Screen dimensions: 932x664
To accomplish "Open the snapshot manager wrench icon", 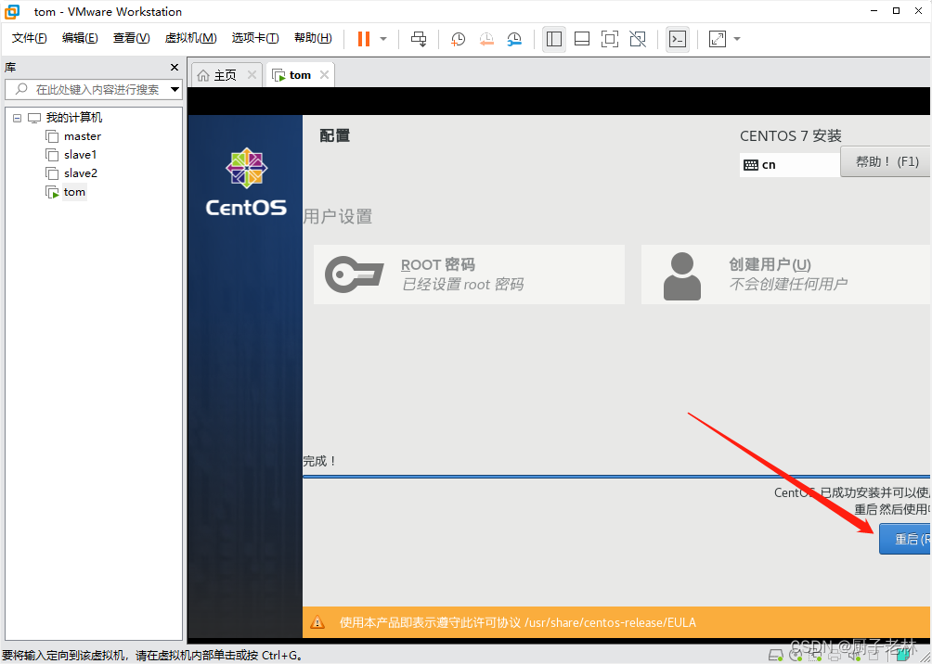I will point(514,39).
